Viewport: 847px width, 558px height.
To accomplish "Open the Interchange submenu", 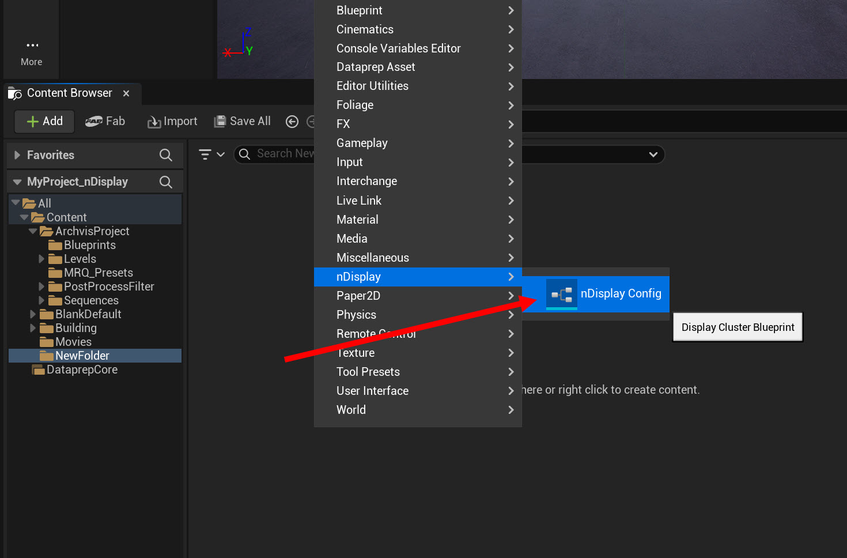I will (418, 181).
